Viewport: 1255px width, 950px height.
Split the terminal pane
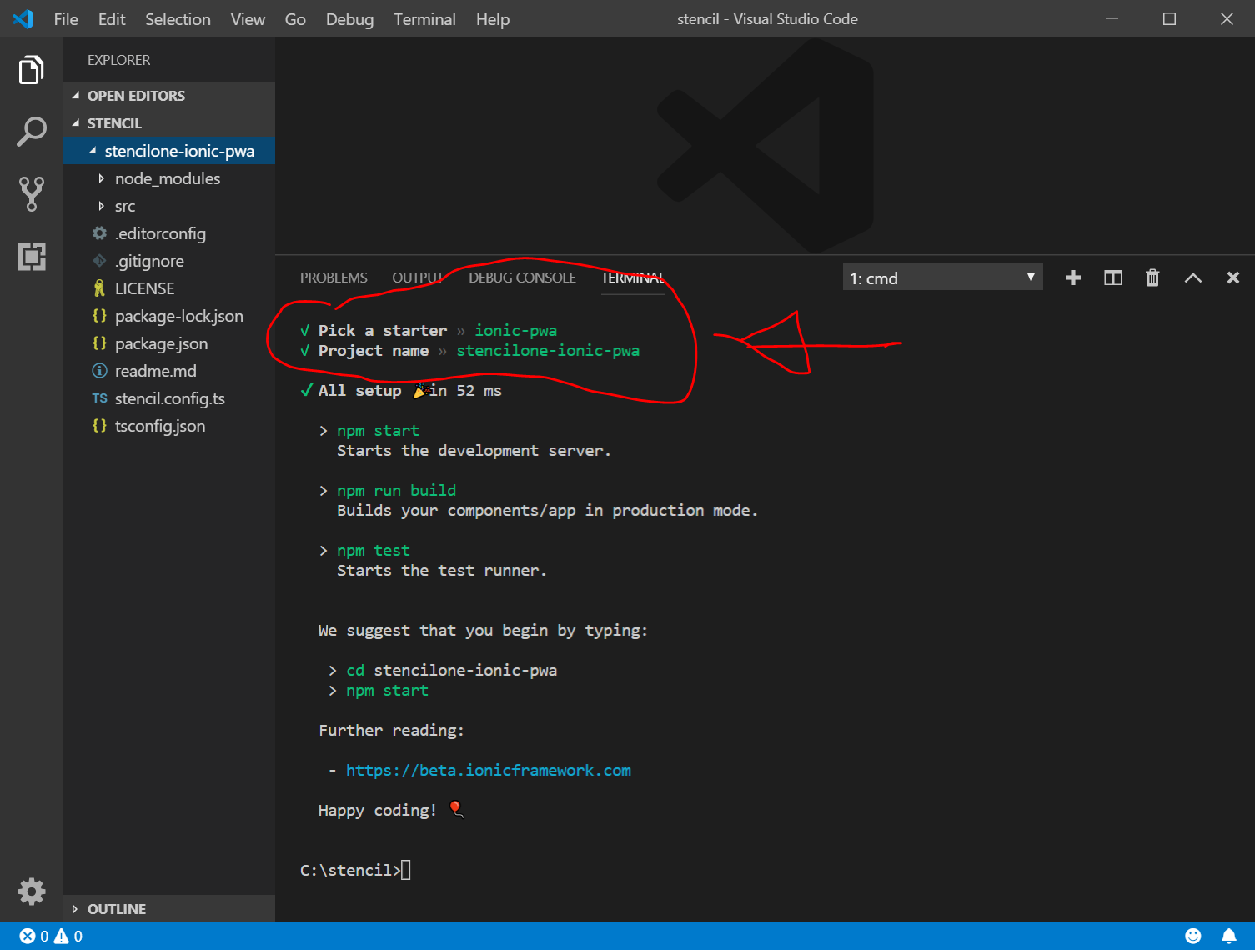[x=1113, y=277]
